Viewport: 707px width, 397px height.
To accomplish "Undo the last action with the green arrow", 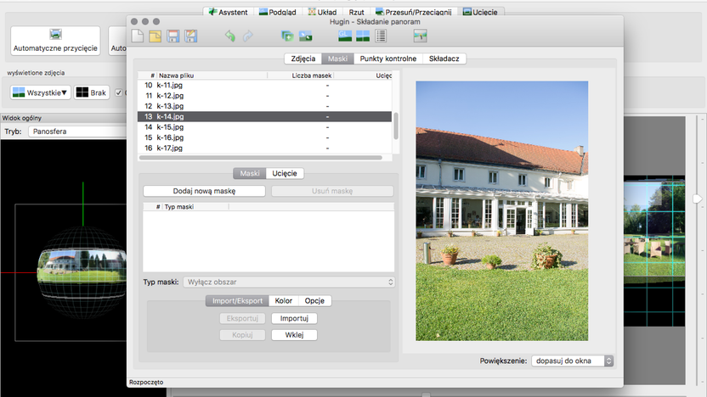I will (x=230, y=36).
